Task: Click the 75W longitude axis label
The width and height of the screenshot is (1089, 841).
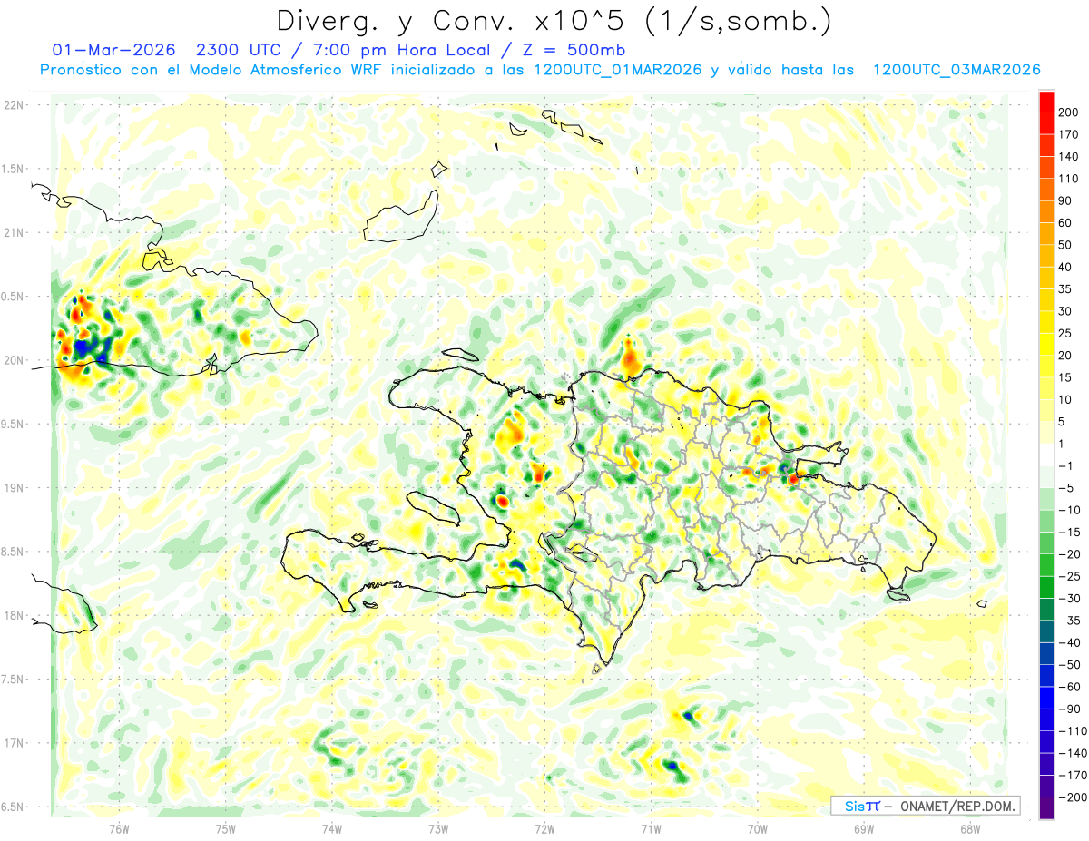Action: pos(226,828)
